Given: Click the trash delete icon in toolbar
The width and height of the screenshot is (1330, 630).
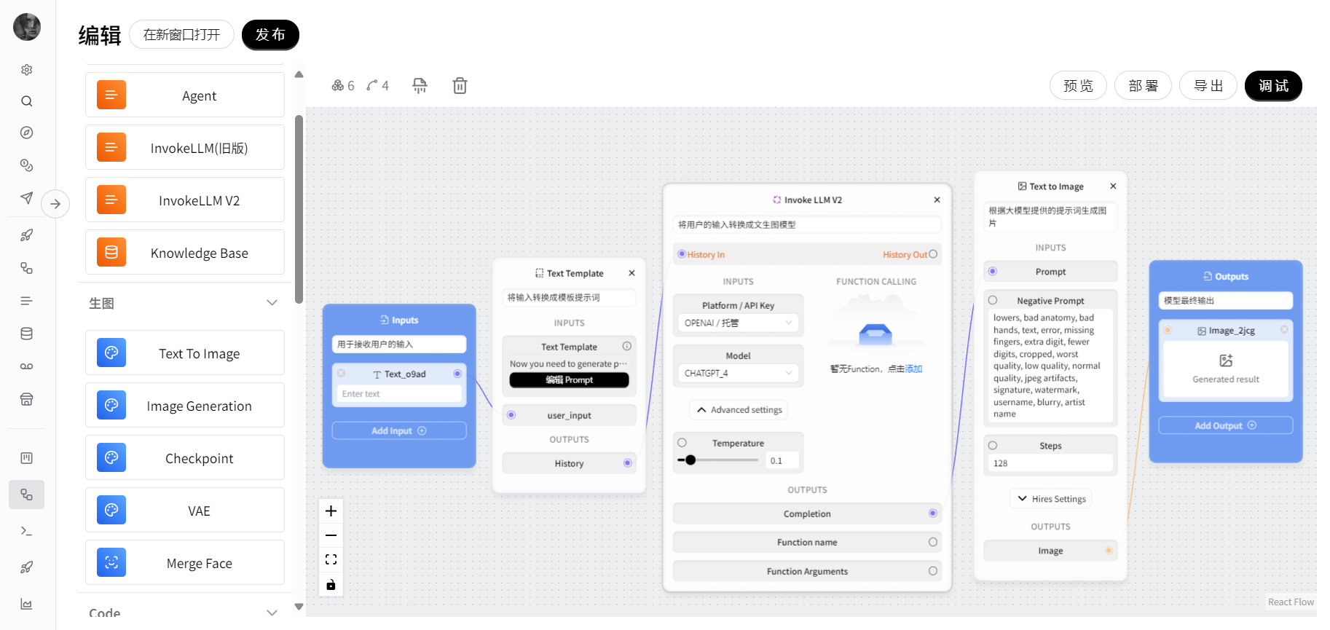Looking at the screenshot, I should [460, 86].
